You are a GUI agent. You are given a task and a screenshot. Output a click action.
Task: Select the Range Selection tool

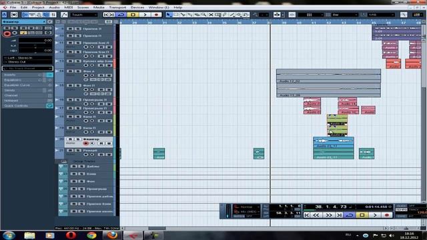[x=176, y=15]
